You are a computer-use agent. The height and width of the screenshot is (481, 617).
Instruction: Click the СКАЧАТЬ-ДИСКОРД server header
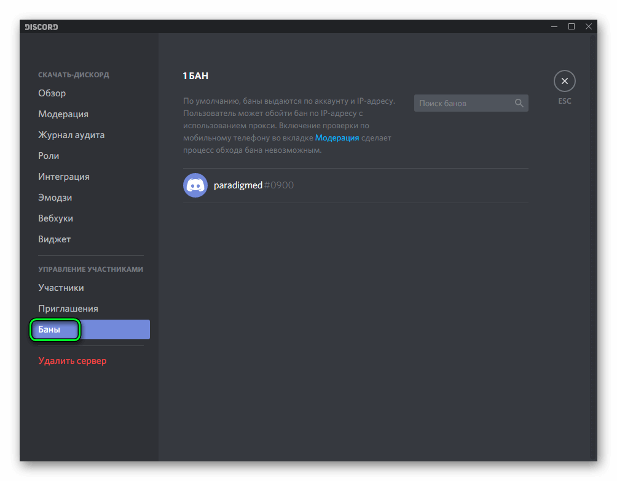[74, 75]
